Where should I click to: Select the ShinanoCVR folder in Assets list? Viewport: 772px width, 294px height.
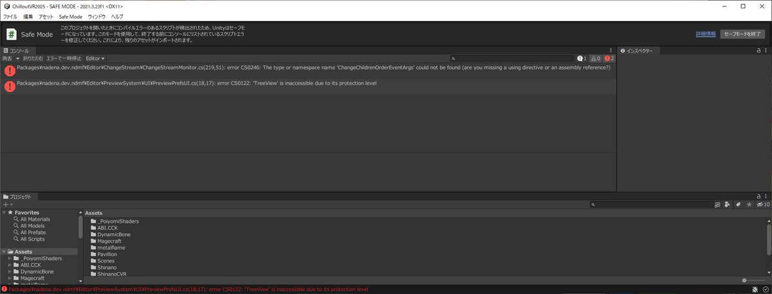(x=108, y=273)
